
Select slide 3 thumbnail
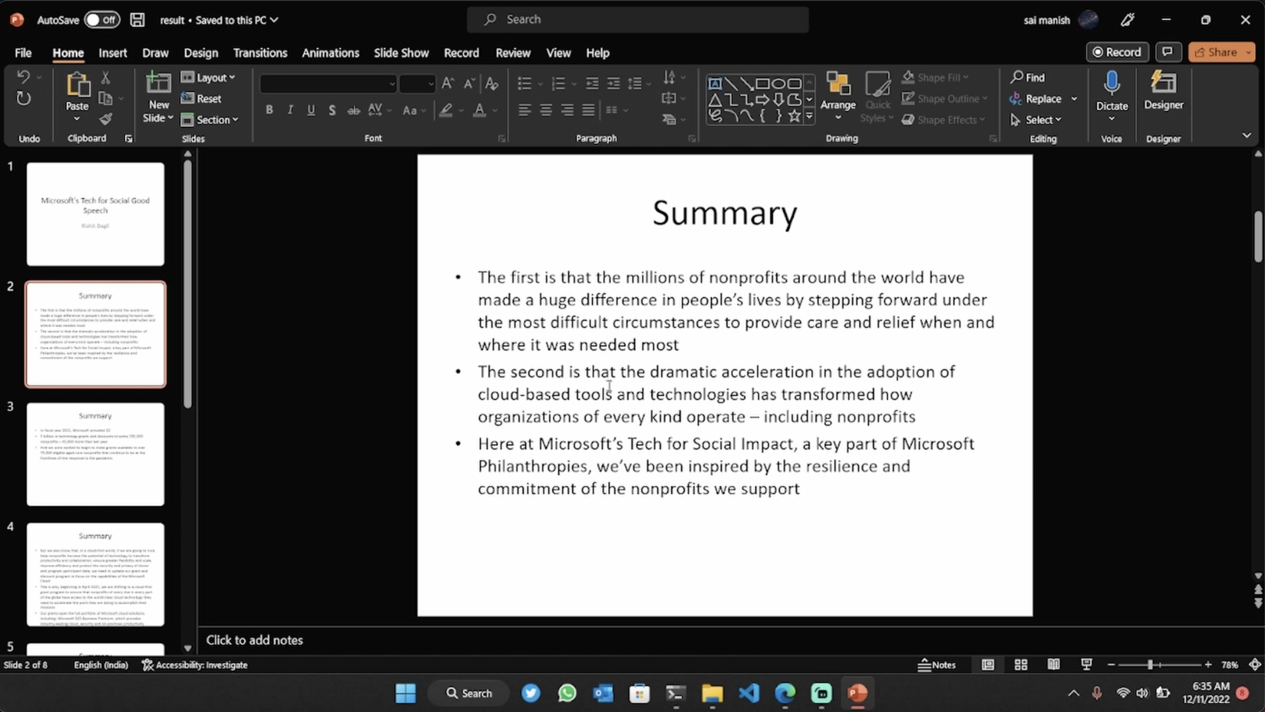pyautogui.click(x=95, y=453)
